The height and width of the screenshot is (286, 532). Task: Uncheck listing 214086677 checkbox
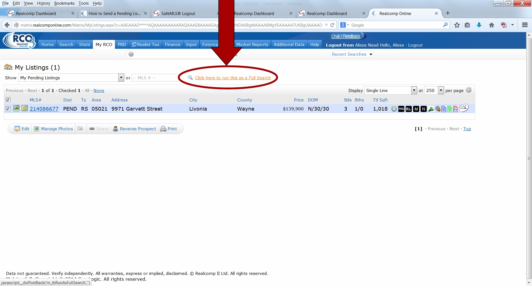[8, 109]
